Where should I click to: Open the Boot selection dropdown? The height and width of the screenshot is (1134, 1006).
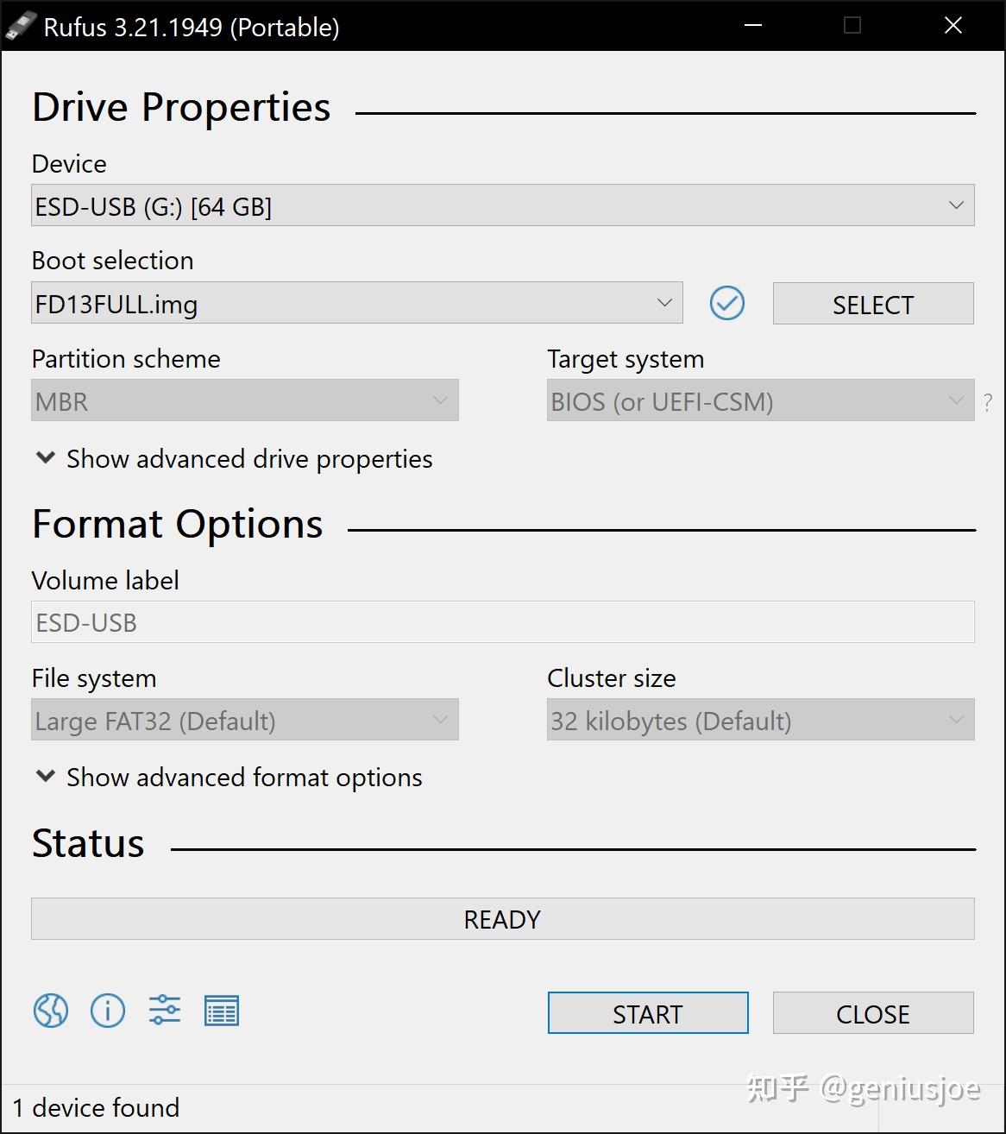click(x=356, y=304)
